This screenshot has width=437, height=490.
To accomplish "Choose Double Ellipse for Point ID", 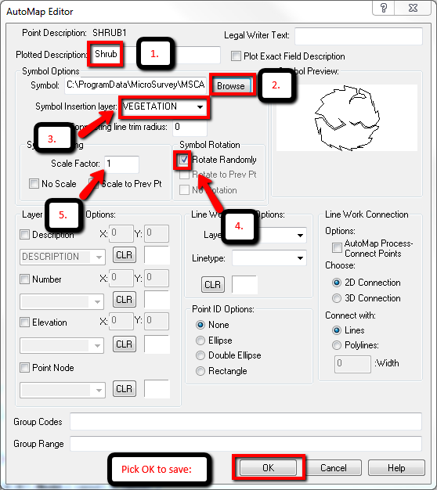I will tap(200, 355).
